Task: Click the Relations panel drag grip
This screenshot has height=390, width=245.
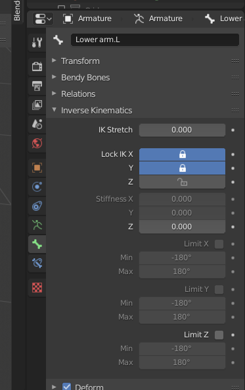Action: (235, 94)
